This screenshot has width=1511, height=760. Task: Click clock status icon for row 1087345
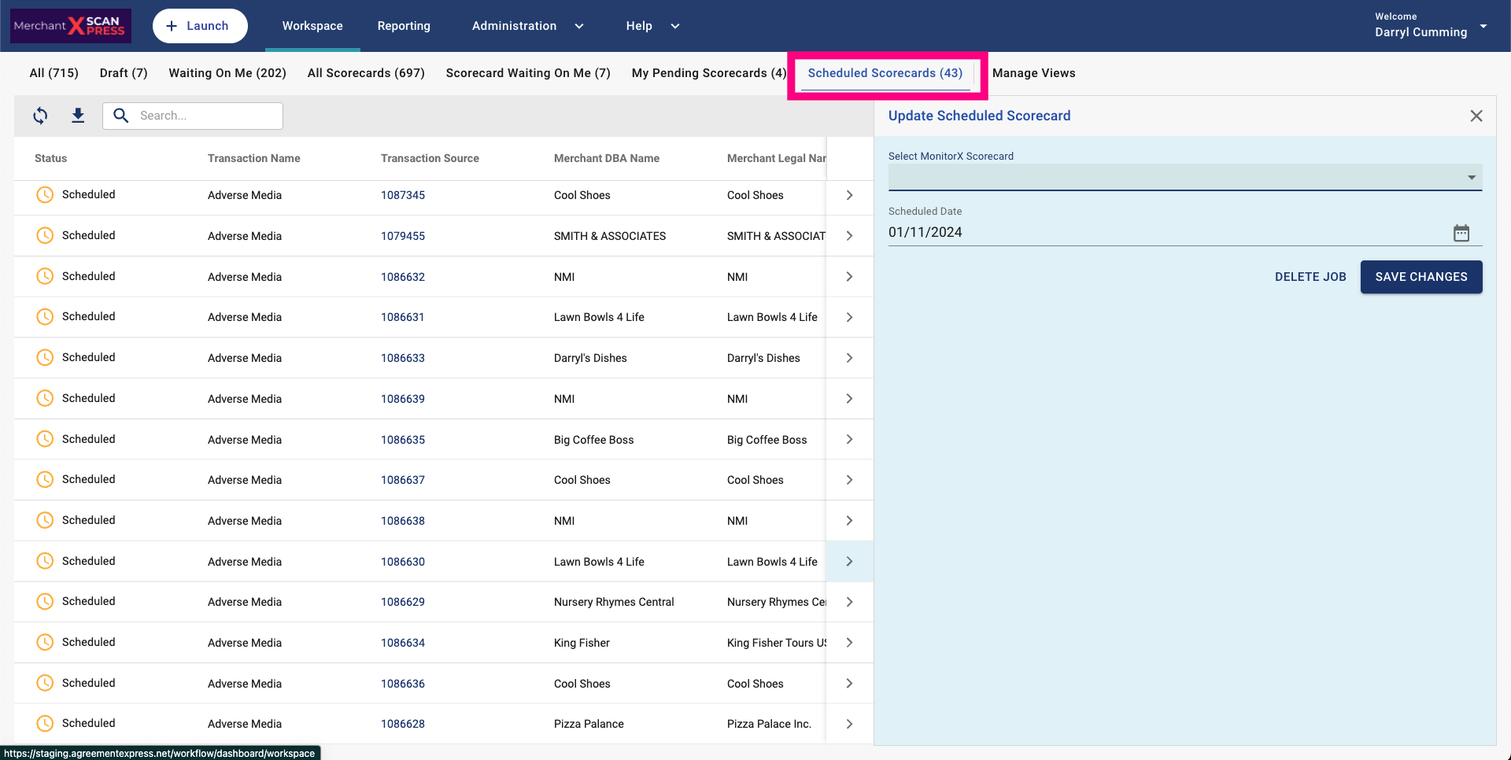46,194
